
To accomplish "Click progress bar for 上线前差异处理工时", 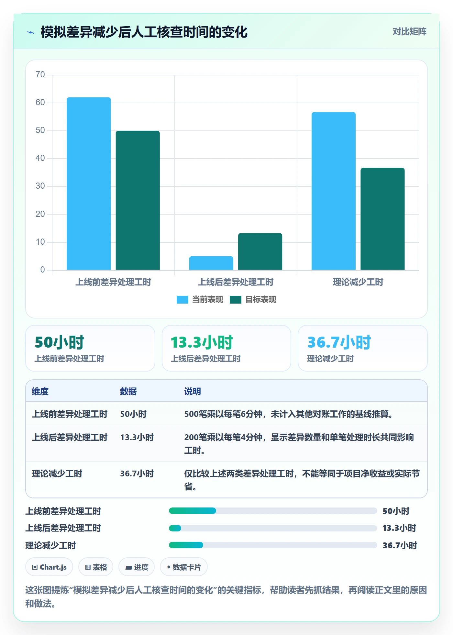I will [x=273, y=511].
